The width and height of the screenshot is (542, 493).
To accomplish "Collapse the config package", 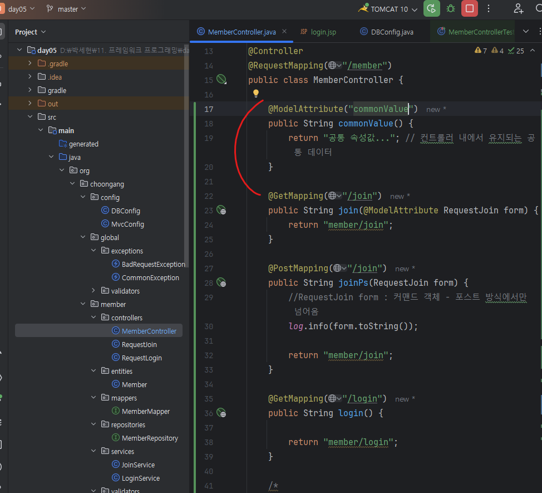I will [x=82, y=197].
